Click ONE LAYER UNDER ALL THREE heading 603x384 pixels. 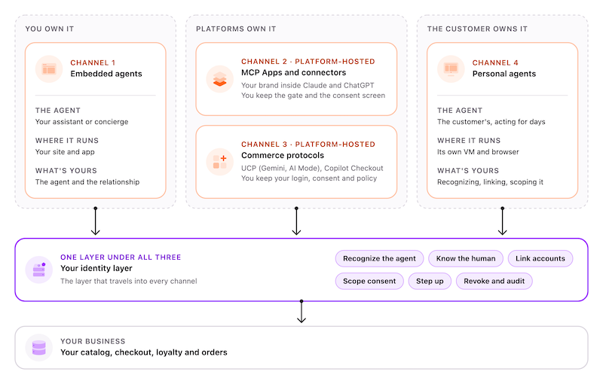tap(121, 258)
